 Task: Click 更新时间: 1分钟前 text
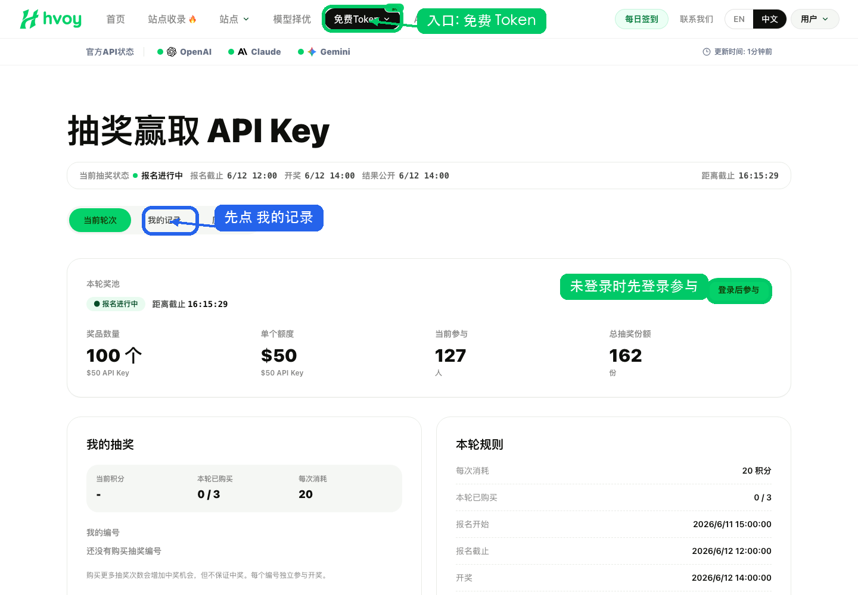[743, 52]
